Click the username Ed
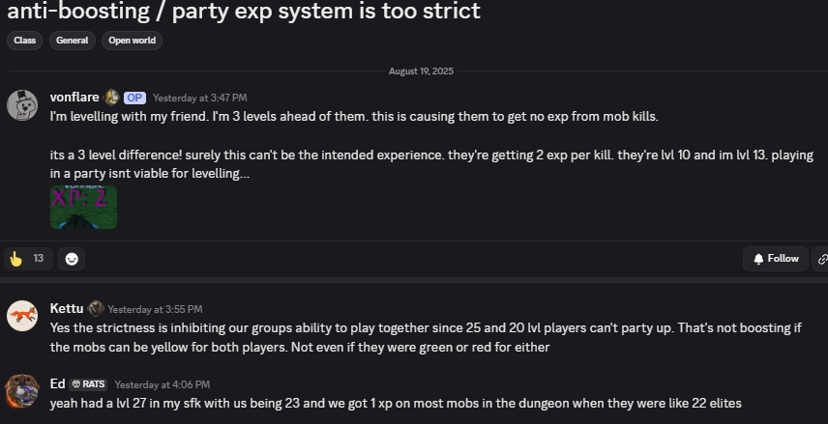828x424 pixels. [58, 384]
